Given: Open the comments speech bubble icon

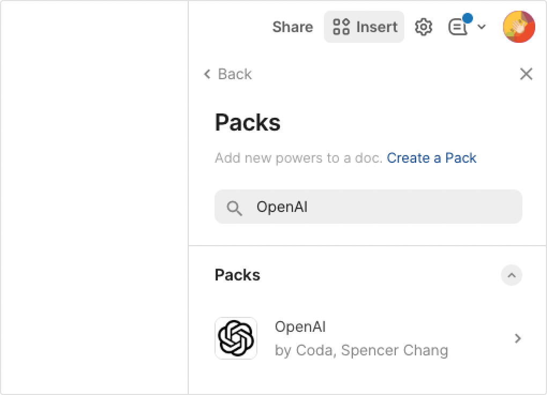Looking at the screenshot, I should 456,27.
